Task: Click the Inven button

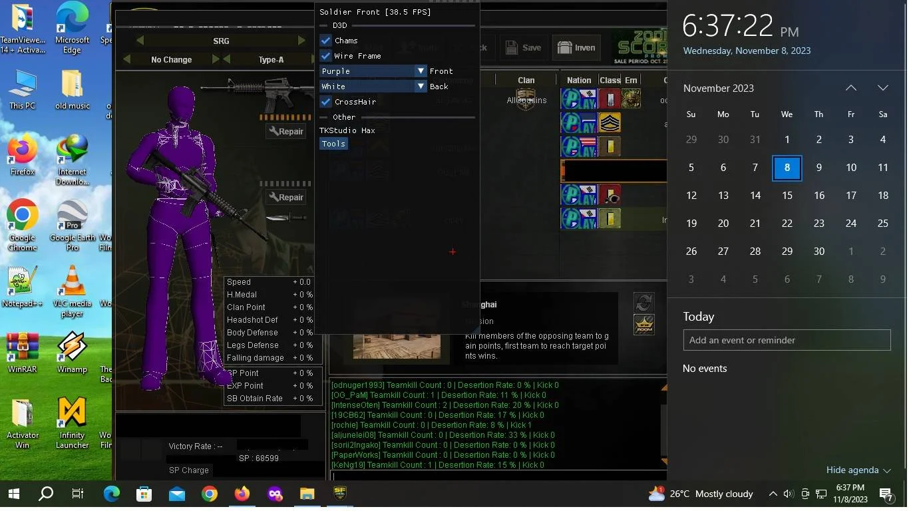Action: point(576,48)
